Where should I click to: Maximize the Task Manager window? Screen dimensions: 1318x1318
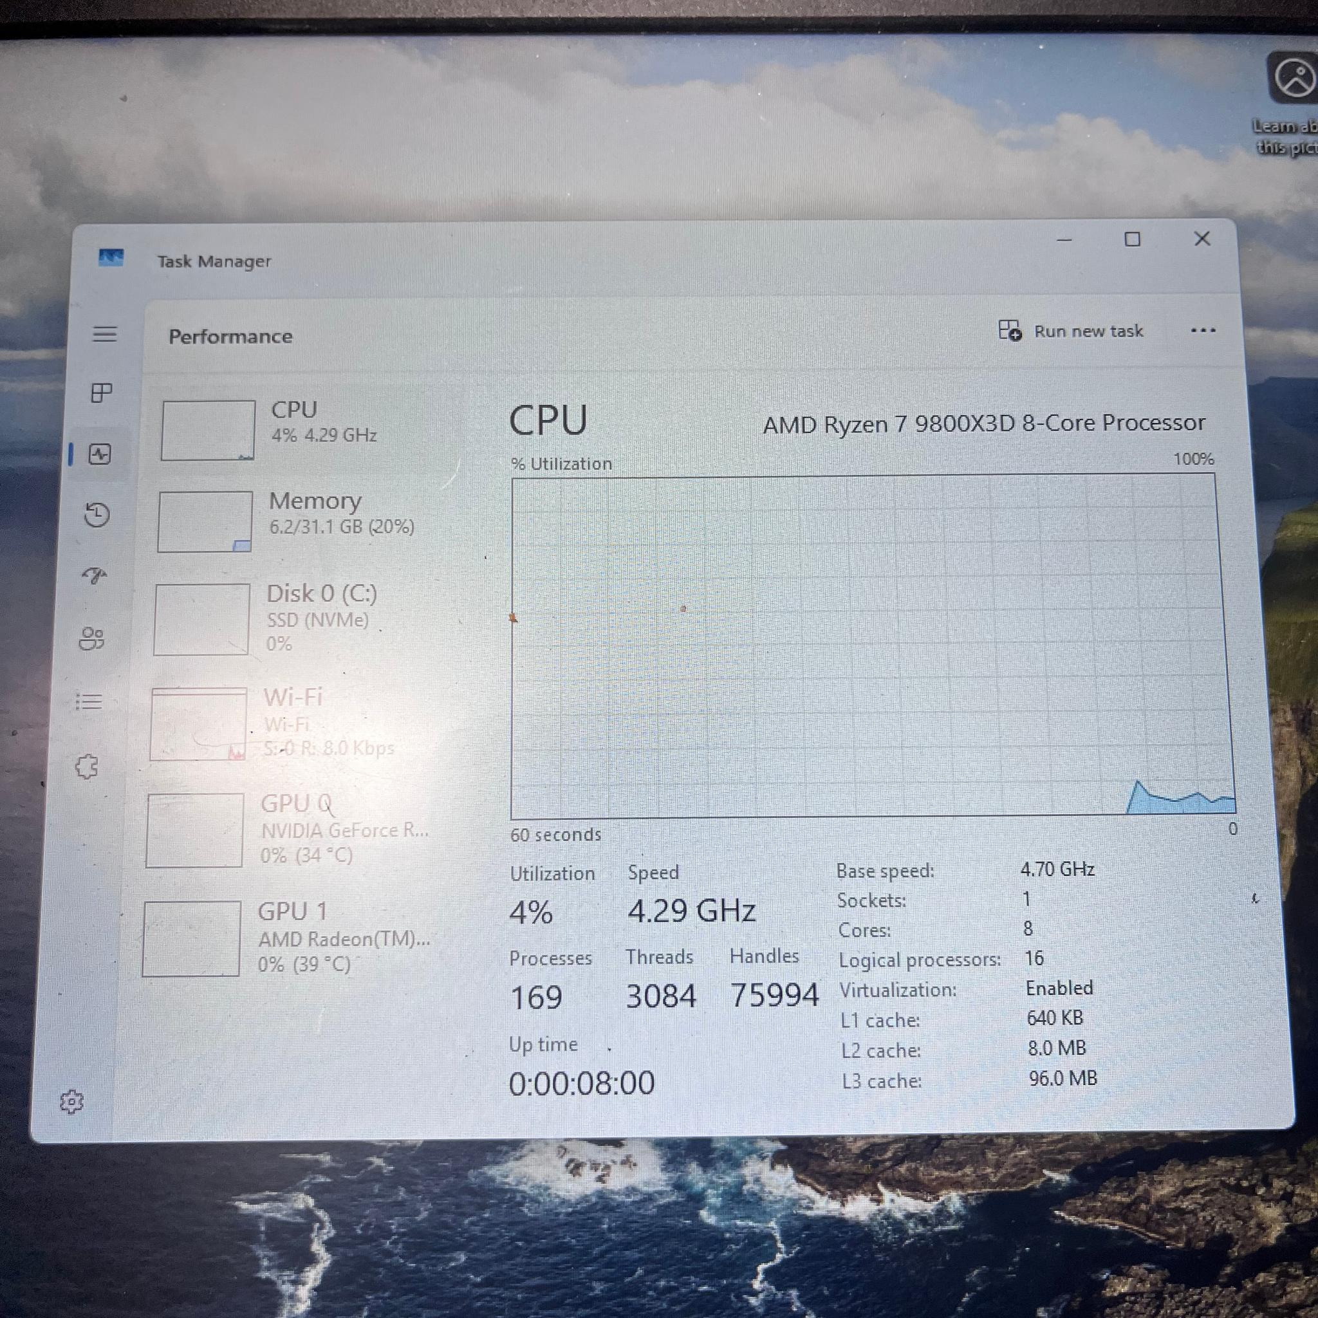[1133, 239]
